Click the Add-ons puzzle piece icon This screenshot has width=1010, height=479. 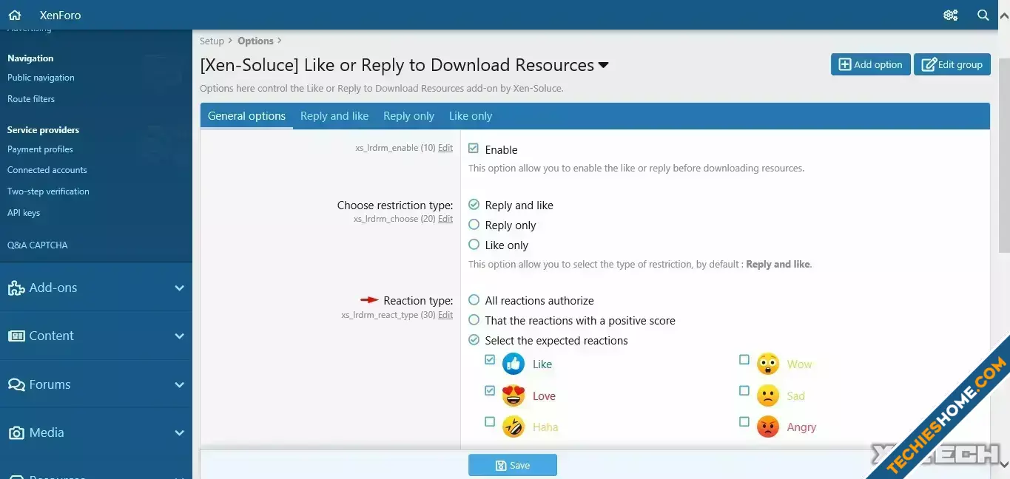(x=16, y=288)
